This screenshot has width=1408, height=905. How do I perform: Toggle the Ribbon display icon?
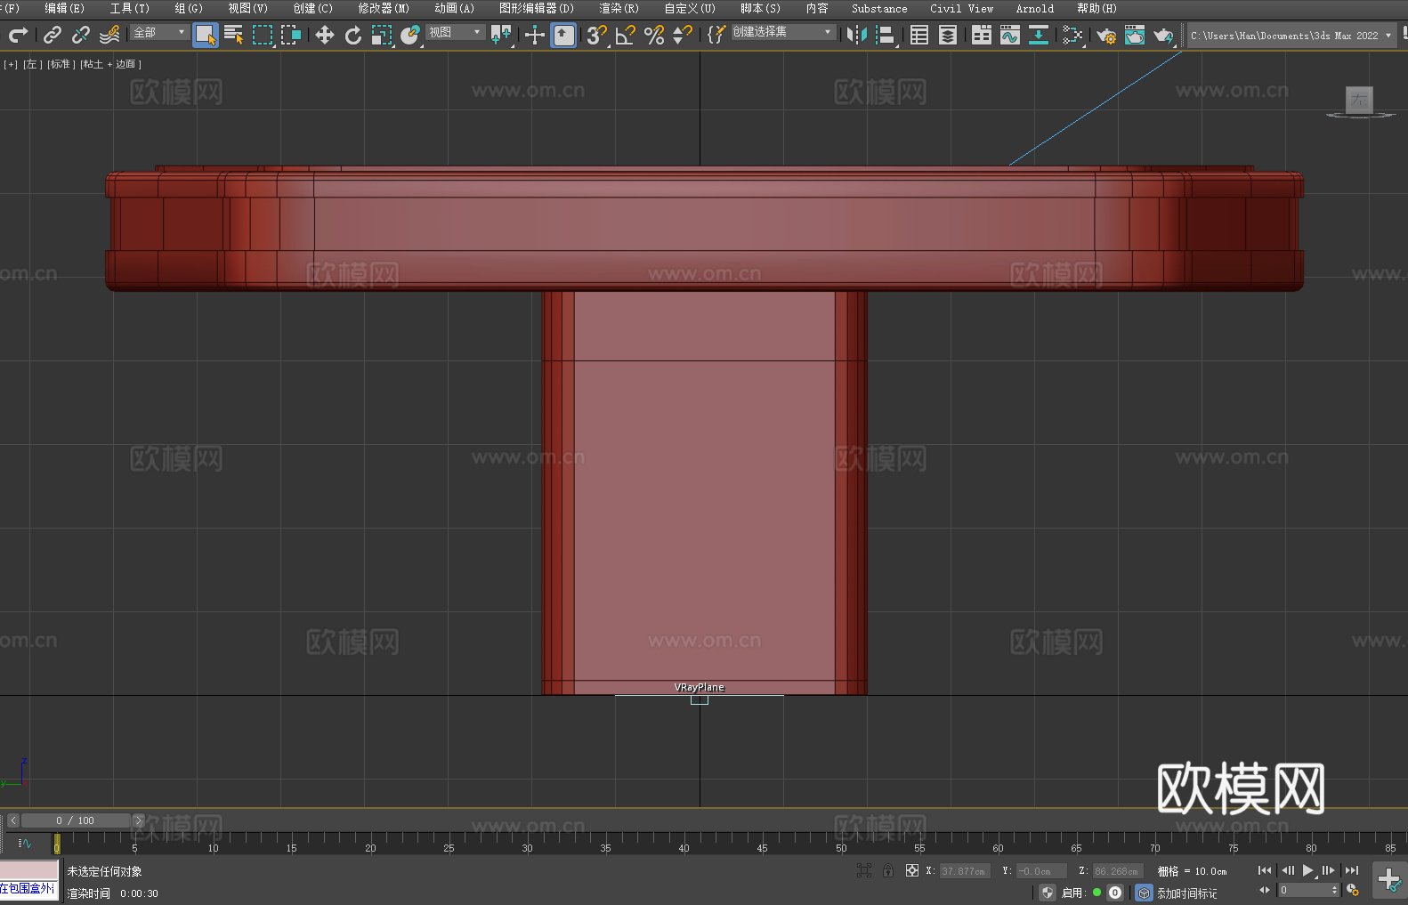pos(982,35)
